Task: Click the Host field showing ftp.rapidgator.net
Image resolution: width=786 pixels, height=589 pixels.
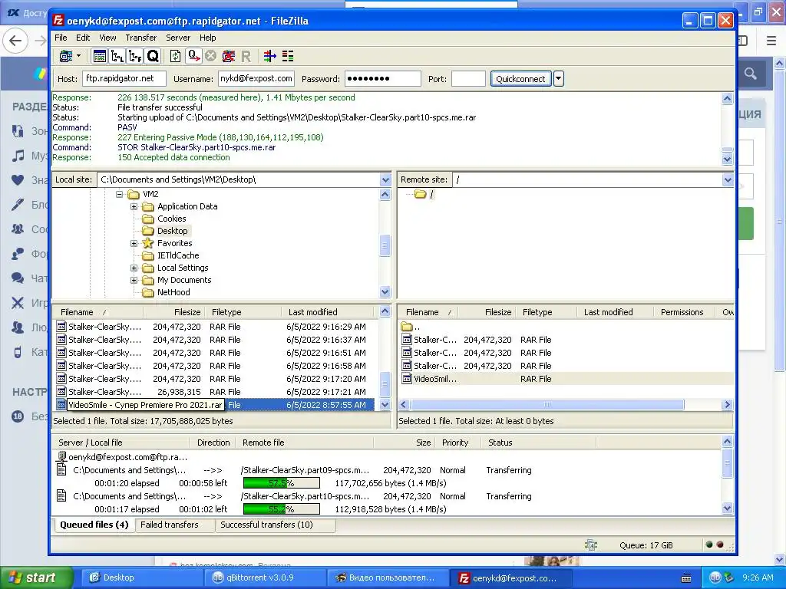Action: point(124,79)
